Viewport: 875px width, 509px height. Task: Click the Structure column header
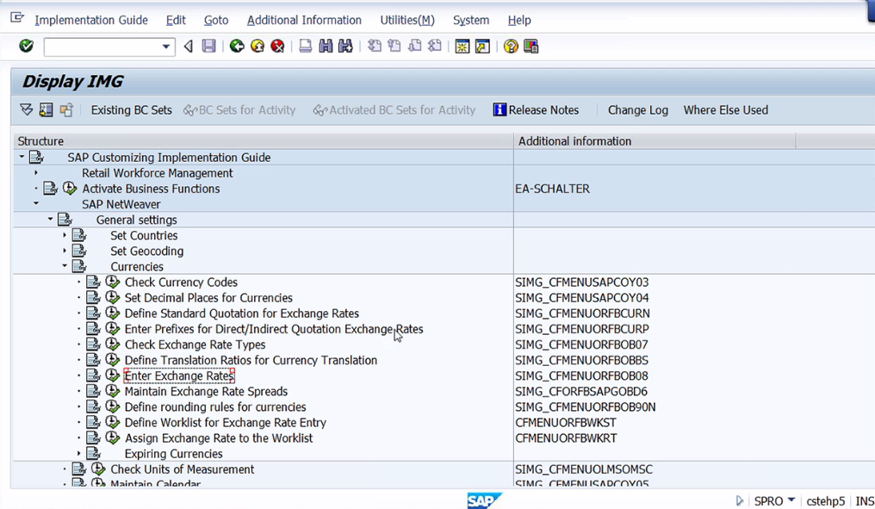pos(263,141)
